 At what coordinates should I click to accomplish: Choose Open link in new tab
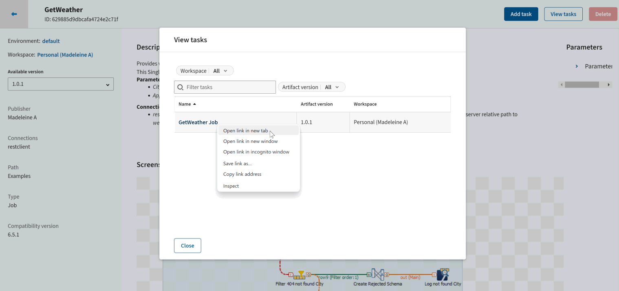245,131
